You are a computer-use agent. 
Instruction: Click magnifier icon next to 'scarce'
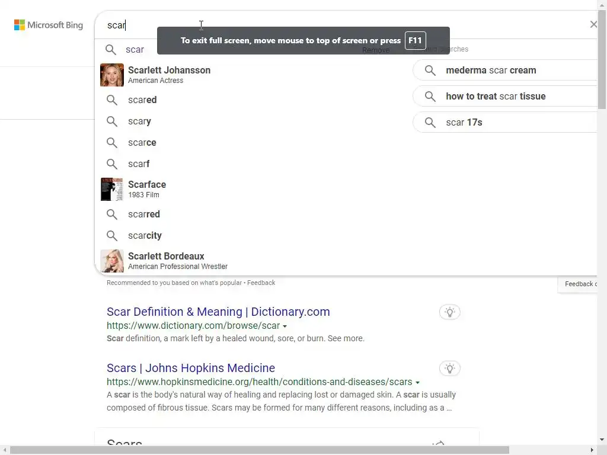click(x=112, y=142)
